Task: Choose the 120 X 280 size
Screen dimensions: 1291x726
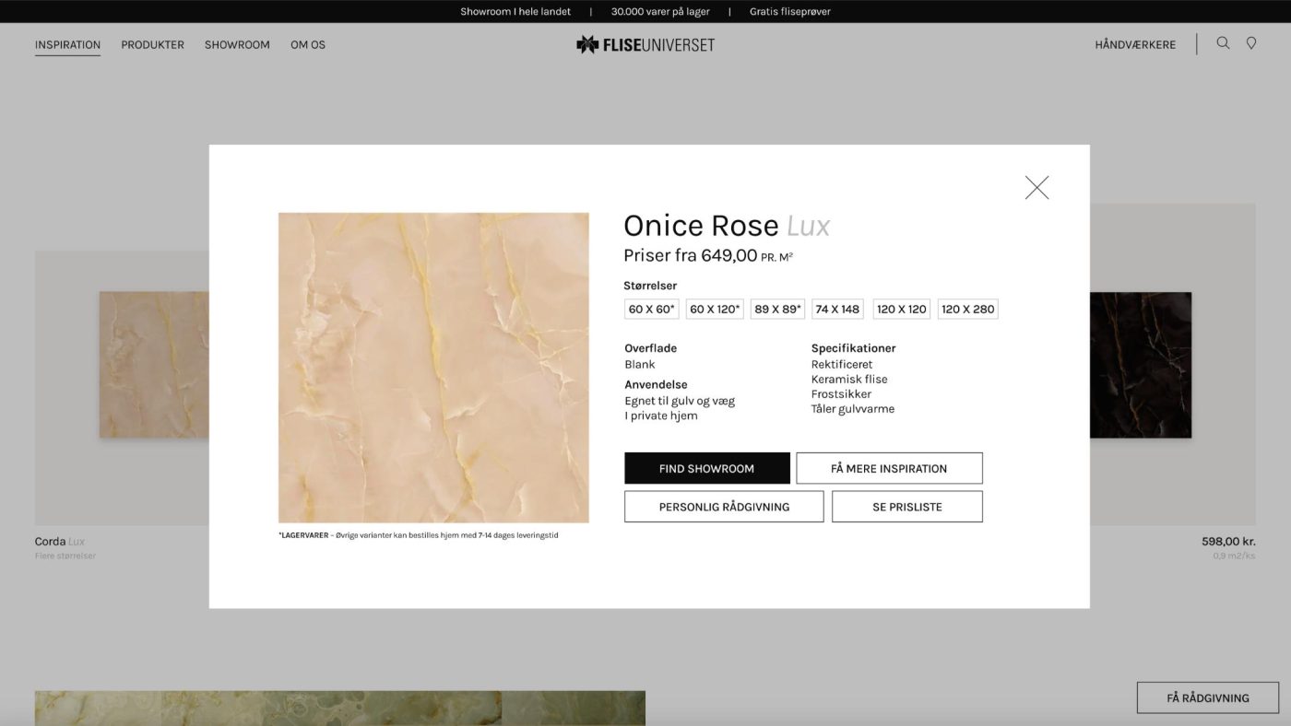Action: tap(967, 310)
